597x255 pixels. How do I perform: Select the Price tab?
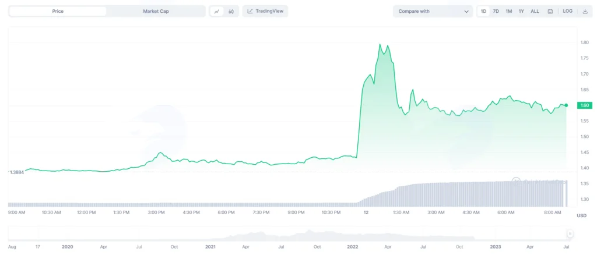tap(58, 12)
